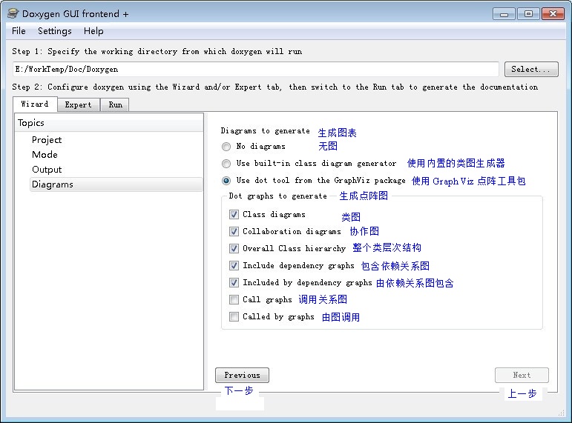572x423 pixels.
Task: Select the Project topic
Action: 47,140
